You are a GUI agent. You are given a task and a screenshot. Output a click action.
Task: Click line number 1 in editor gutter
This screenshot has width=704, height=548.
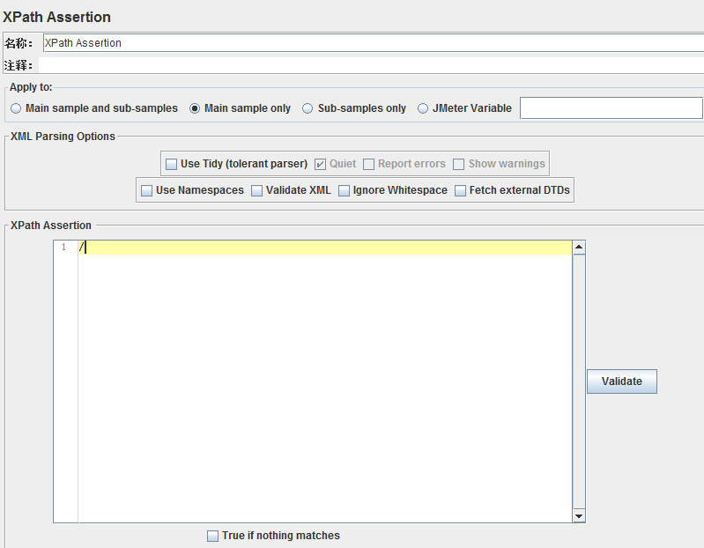tap(63, 248)
